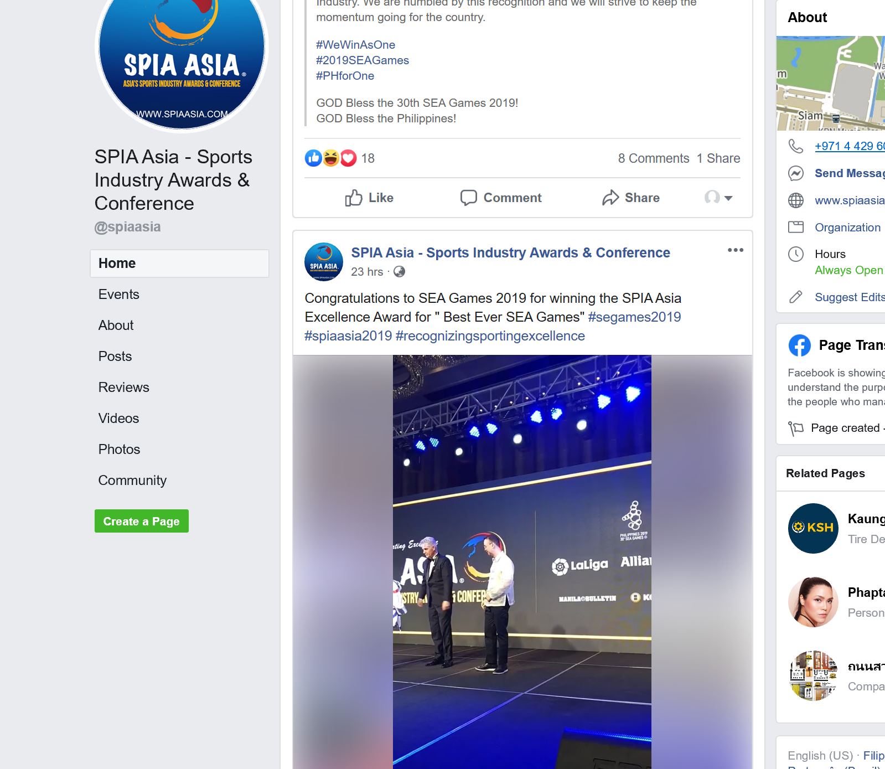885x769 pixels.
Task: Expand the profile selector dropdown arrow
Action: coord(728,198)
